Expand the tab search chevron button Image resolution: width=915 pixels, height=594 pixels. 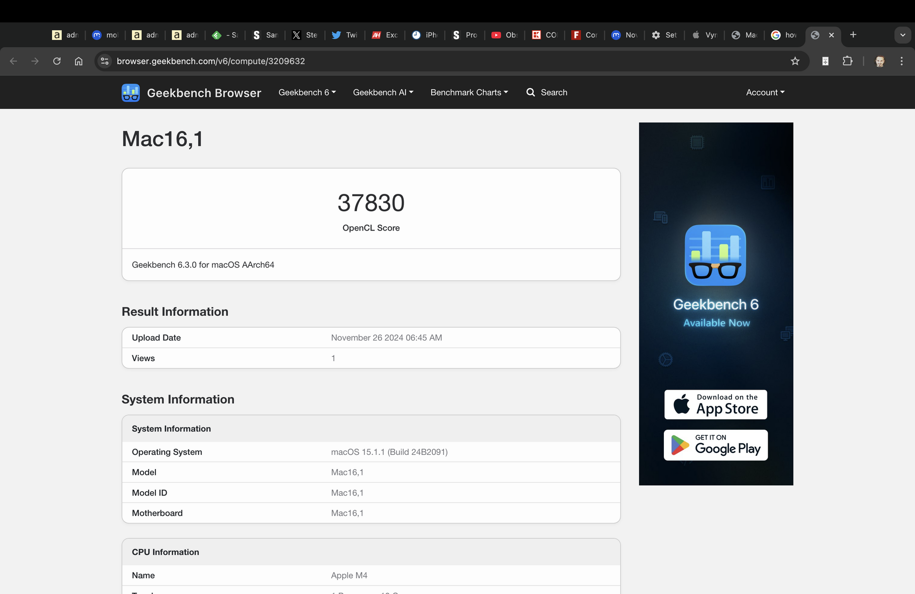902,35
